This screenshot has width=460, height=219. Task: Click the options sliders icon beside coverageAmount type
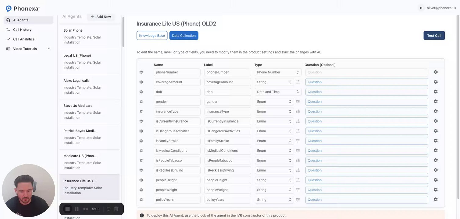click(x=298, y=82)
